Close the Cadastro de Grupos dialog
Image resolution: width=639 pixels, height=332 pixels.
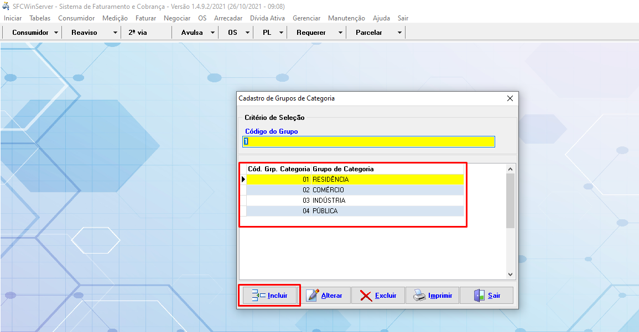(x=510, y=98)
